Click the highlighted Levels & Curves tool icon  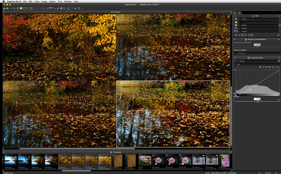[252, 35]
